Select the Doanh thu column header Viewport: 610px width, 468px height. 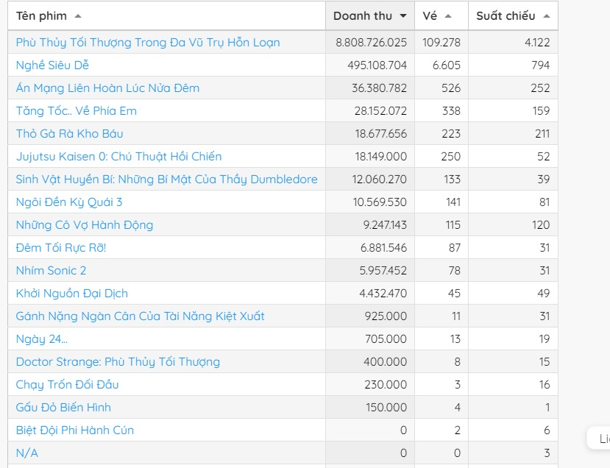[370, 15]
